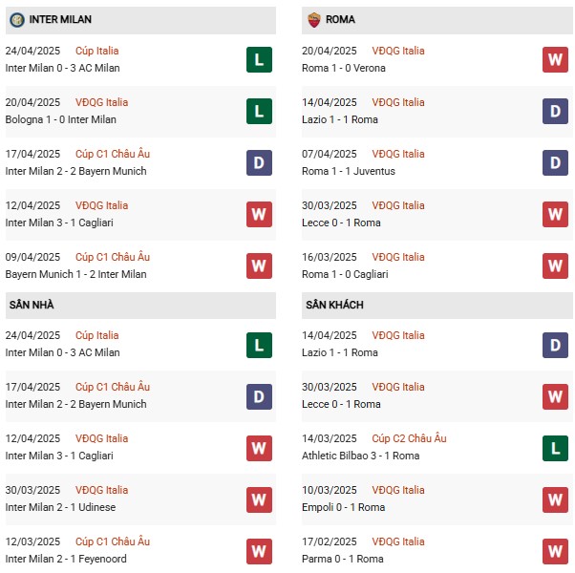The image size is (575, 573).
Task: Click the Lazio 1-1 Roma result under the ROMA header
Action: click(x=340, y=120)
